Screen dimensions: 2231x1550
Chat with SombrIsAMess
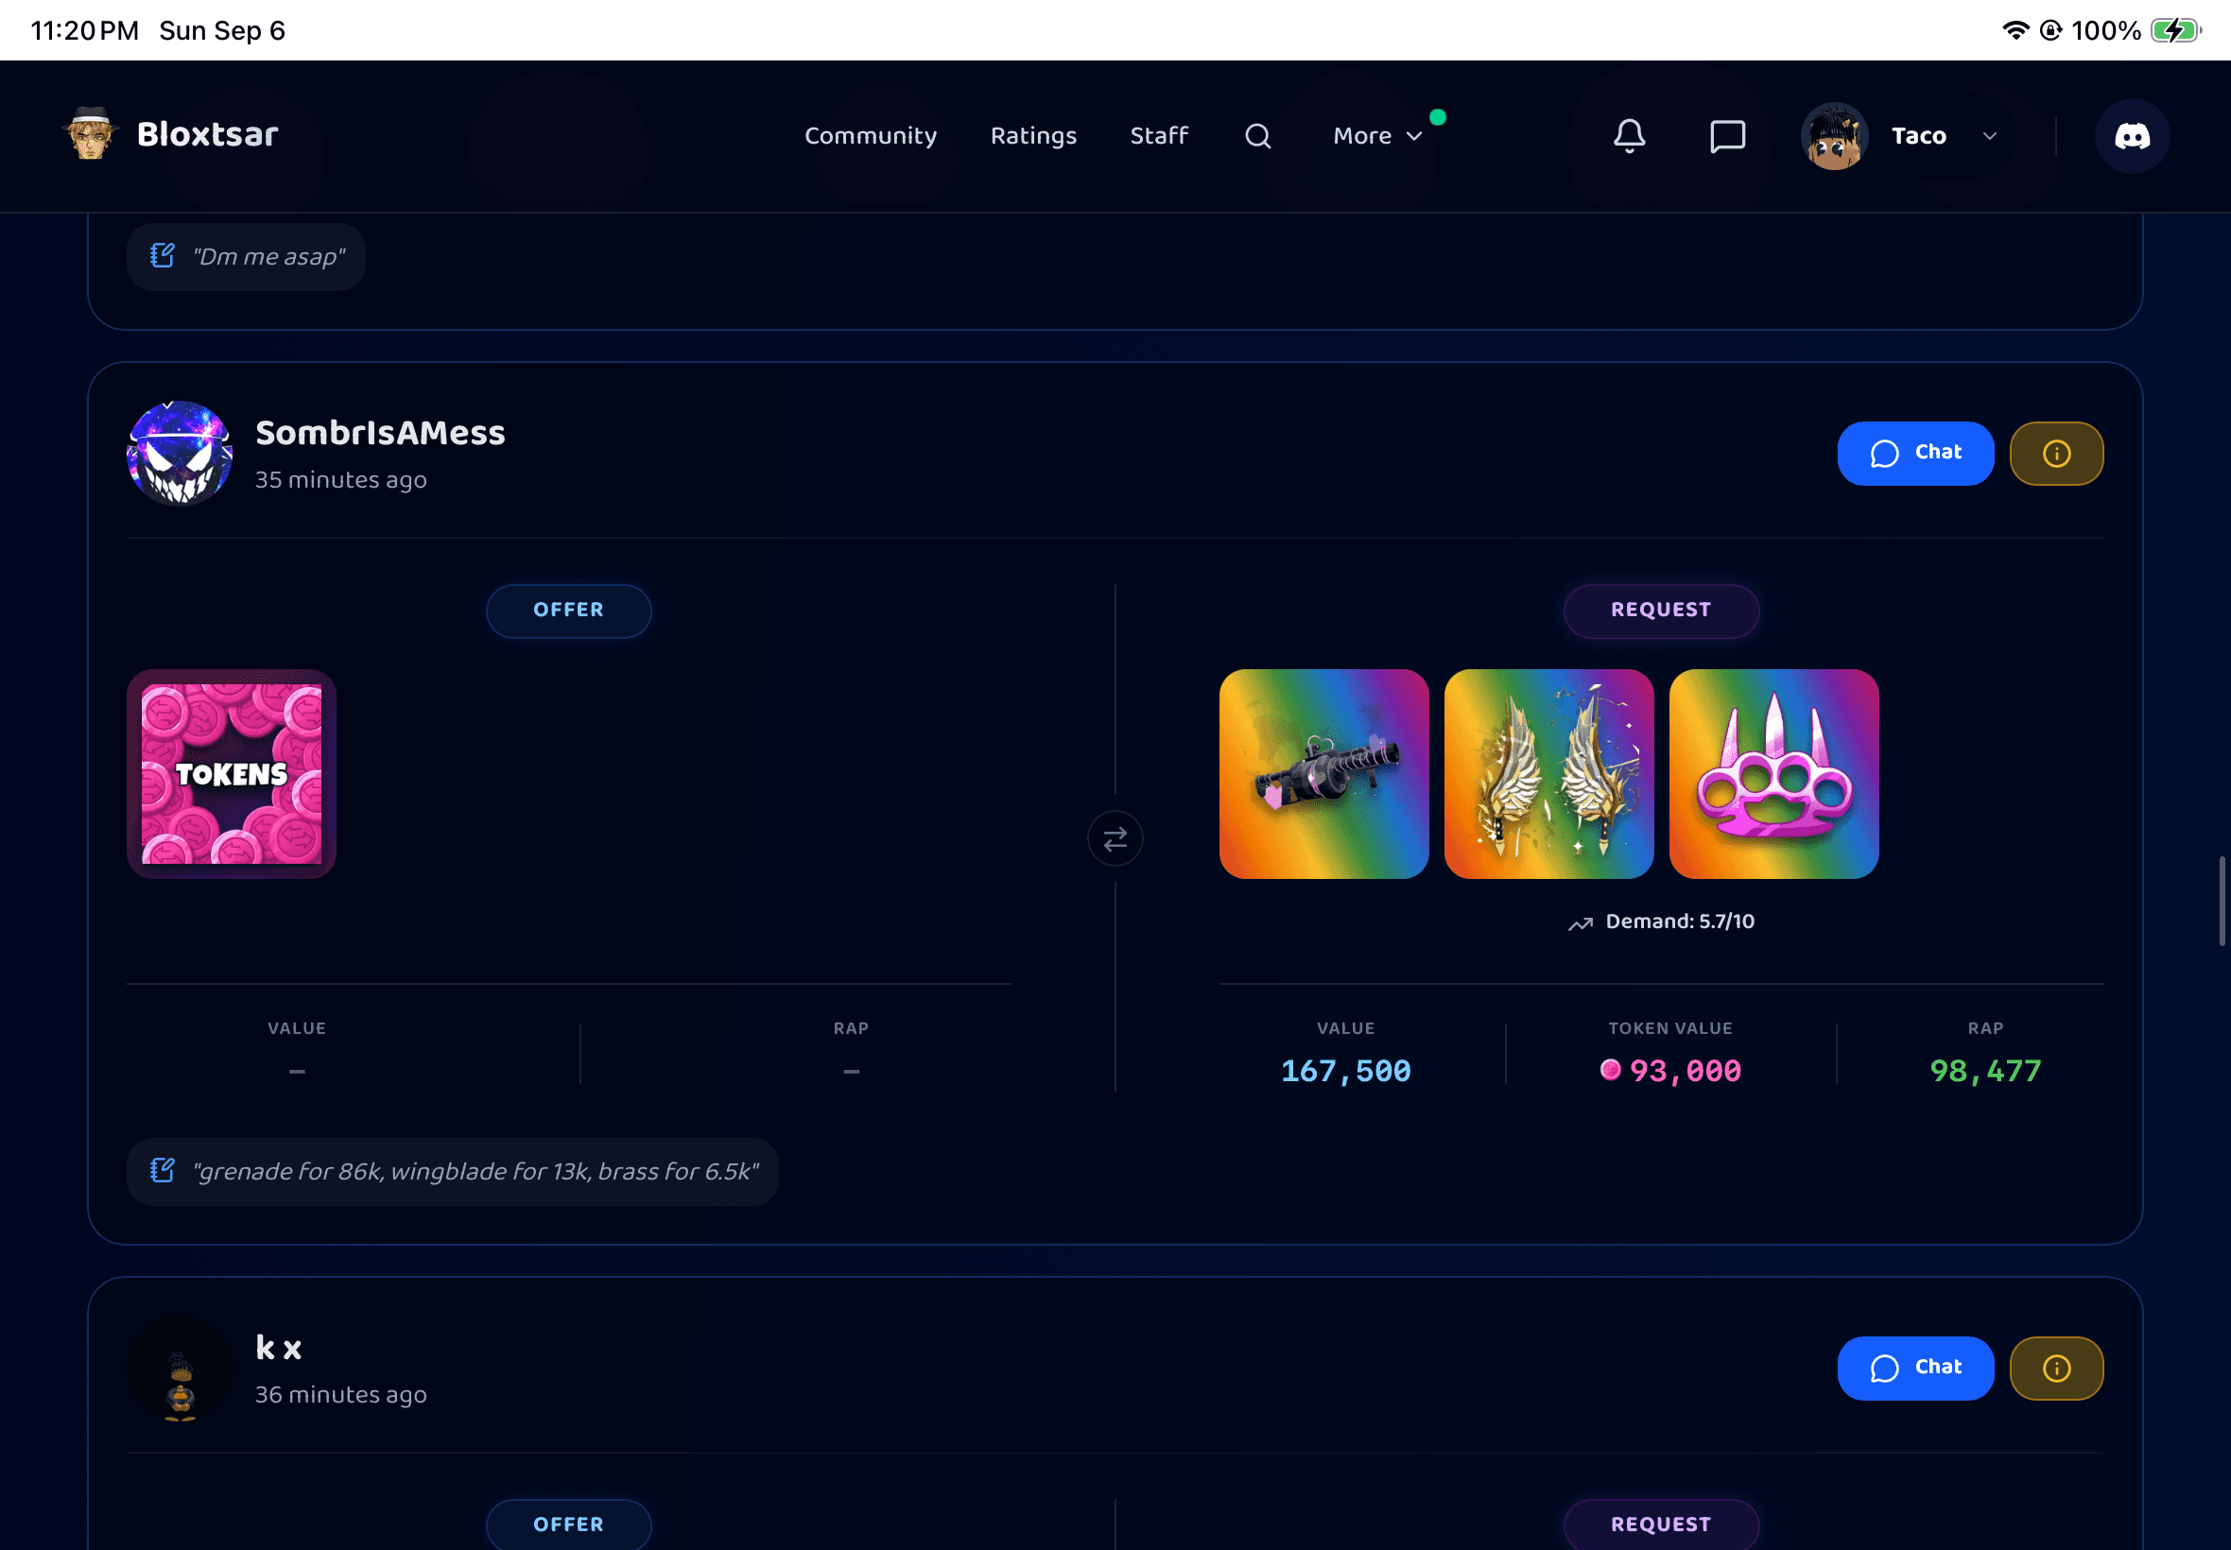coord(1914,454)
